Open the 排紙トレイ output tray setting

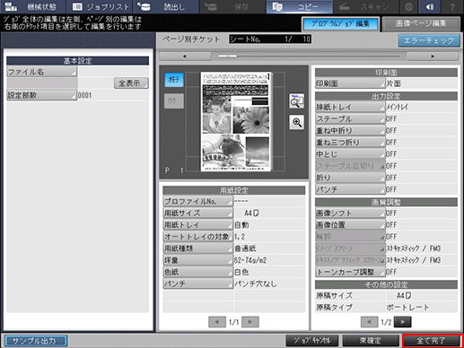(x=350, y=107)
